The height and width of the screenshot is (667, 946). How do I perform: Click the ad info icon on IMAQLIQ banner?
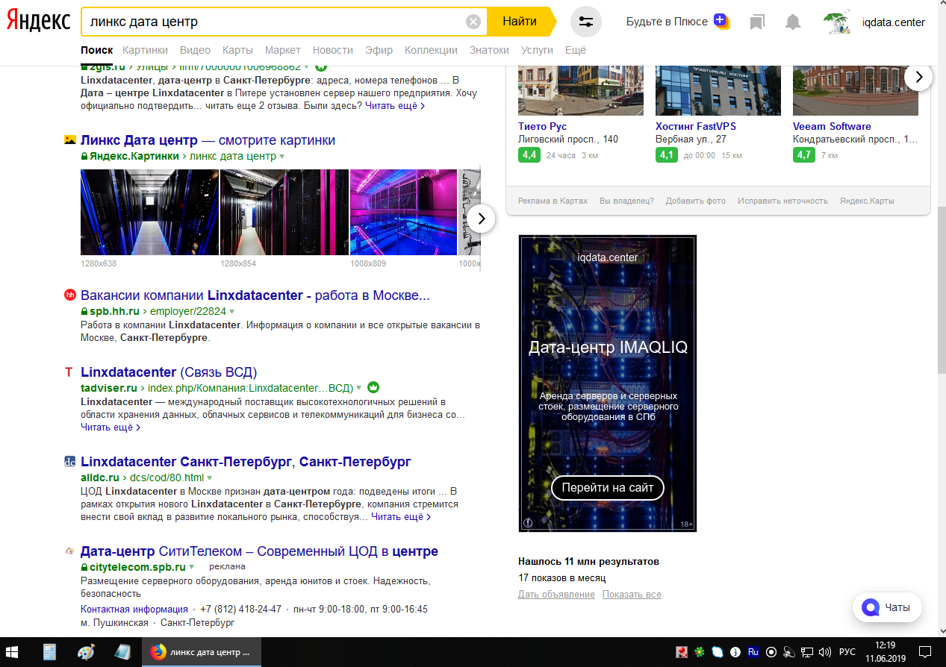(x=528, y=523)
